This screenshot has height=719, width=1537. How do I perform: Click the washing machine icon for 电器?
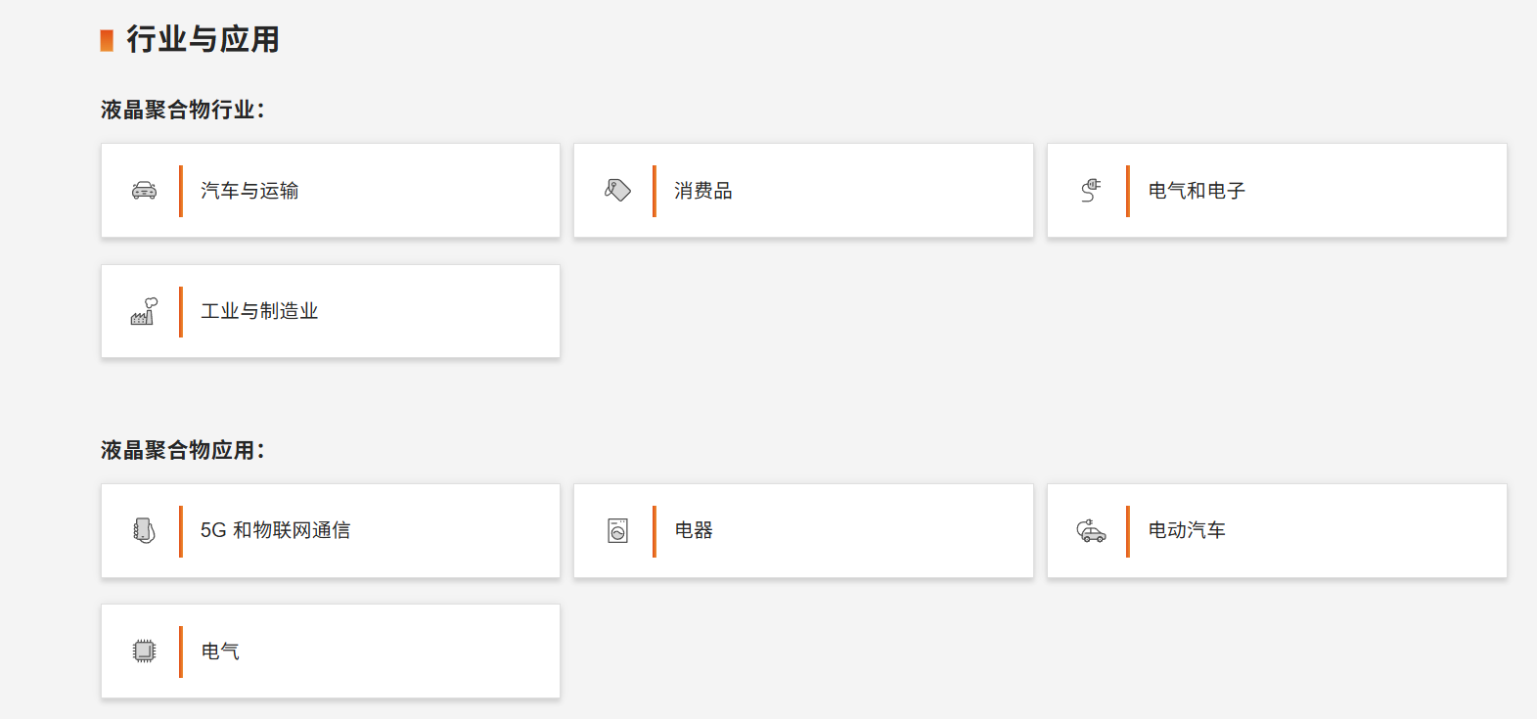617,530
